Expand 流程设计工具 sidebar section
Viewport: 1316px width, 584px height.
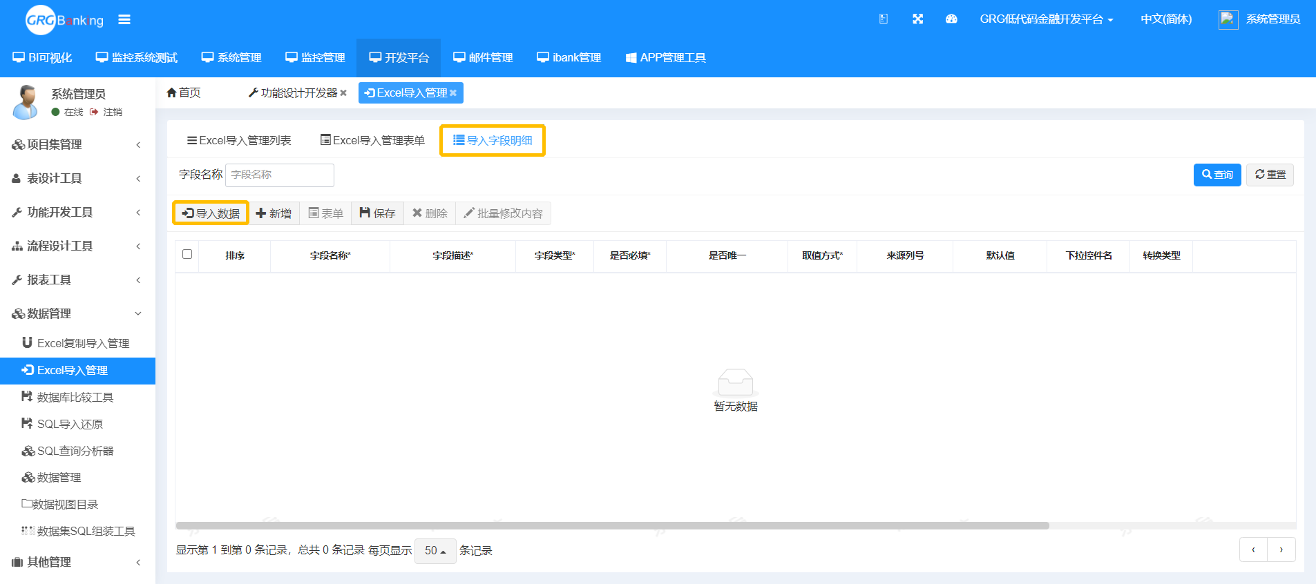tap(77, 246)
